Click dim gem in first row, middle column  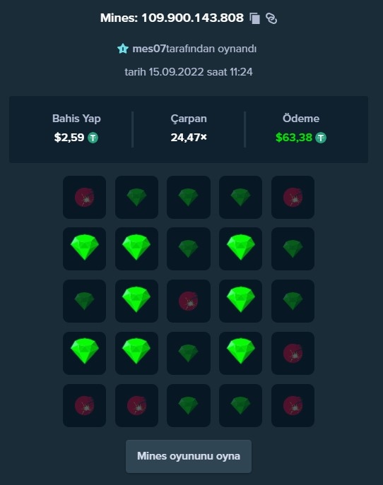pyautogui.click(x=189, y=198)
